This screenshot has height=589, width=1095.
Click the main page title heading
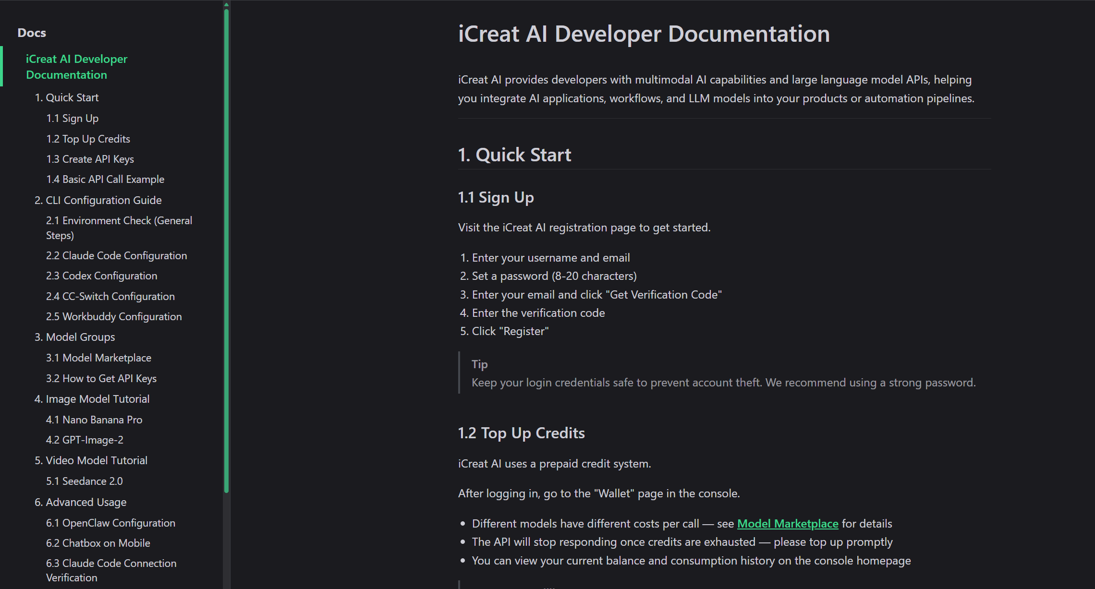(x=644, y=34)
